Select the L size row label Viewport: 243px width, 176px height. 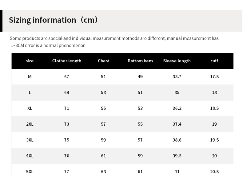tap(30, 92)
